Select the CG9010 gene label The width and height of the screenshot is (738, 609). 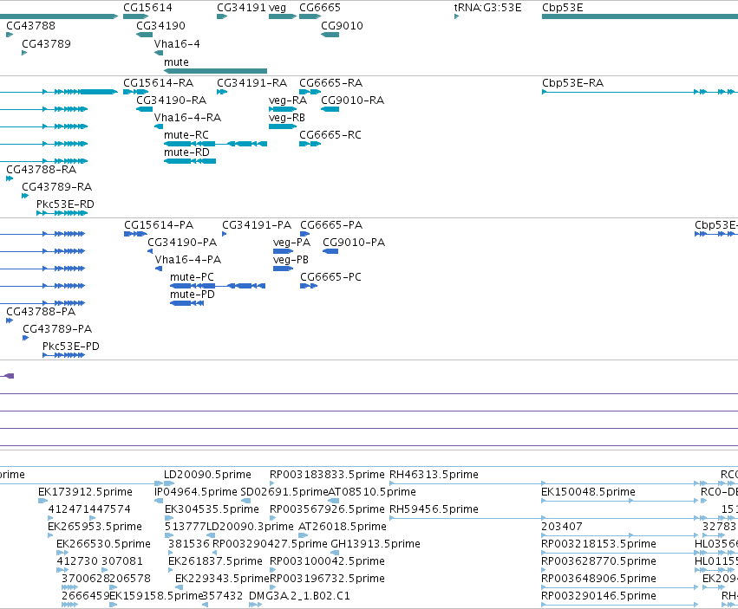[x=343, y=25]
